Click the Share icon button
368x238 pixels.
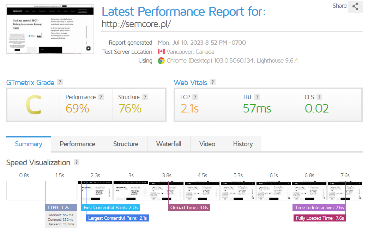pyautogui.click(x=355, y=6)
